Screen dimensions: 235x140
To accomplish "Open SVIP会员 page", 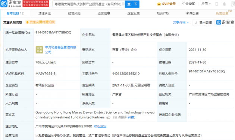I will tap(169, 4).
